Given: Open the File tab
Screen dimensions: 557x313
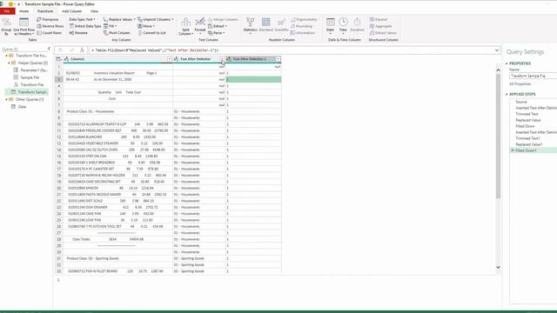Looking at the screenshot, I should coord(7,11).
